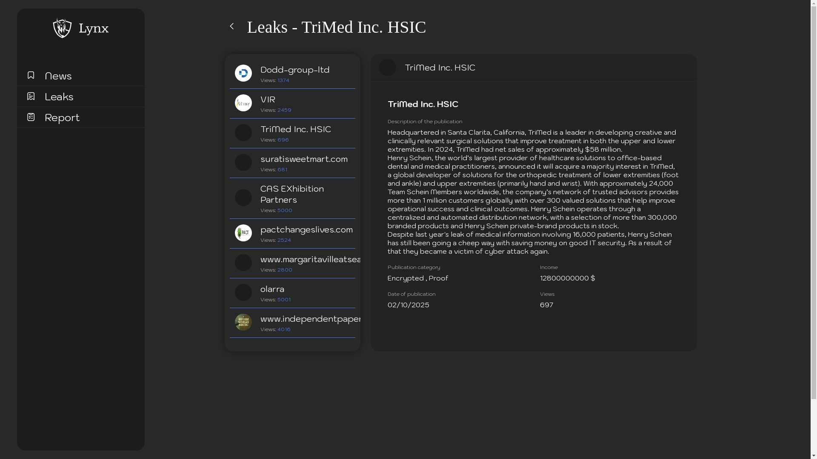Click the VIR company logo avatar
Image resolution: width=817 pixels, height=459 pixels.
coord(243,103)
